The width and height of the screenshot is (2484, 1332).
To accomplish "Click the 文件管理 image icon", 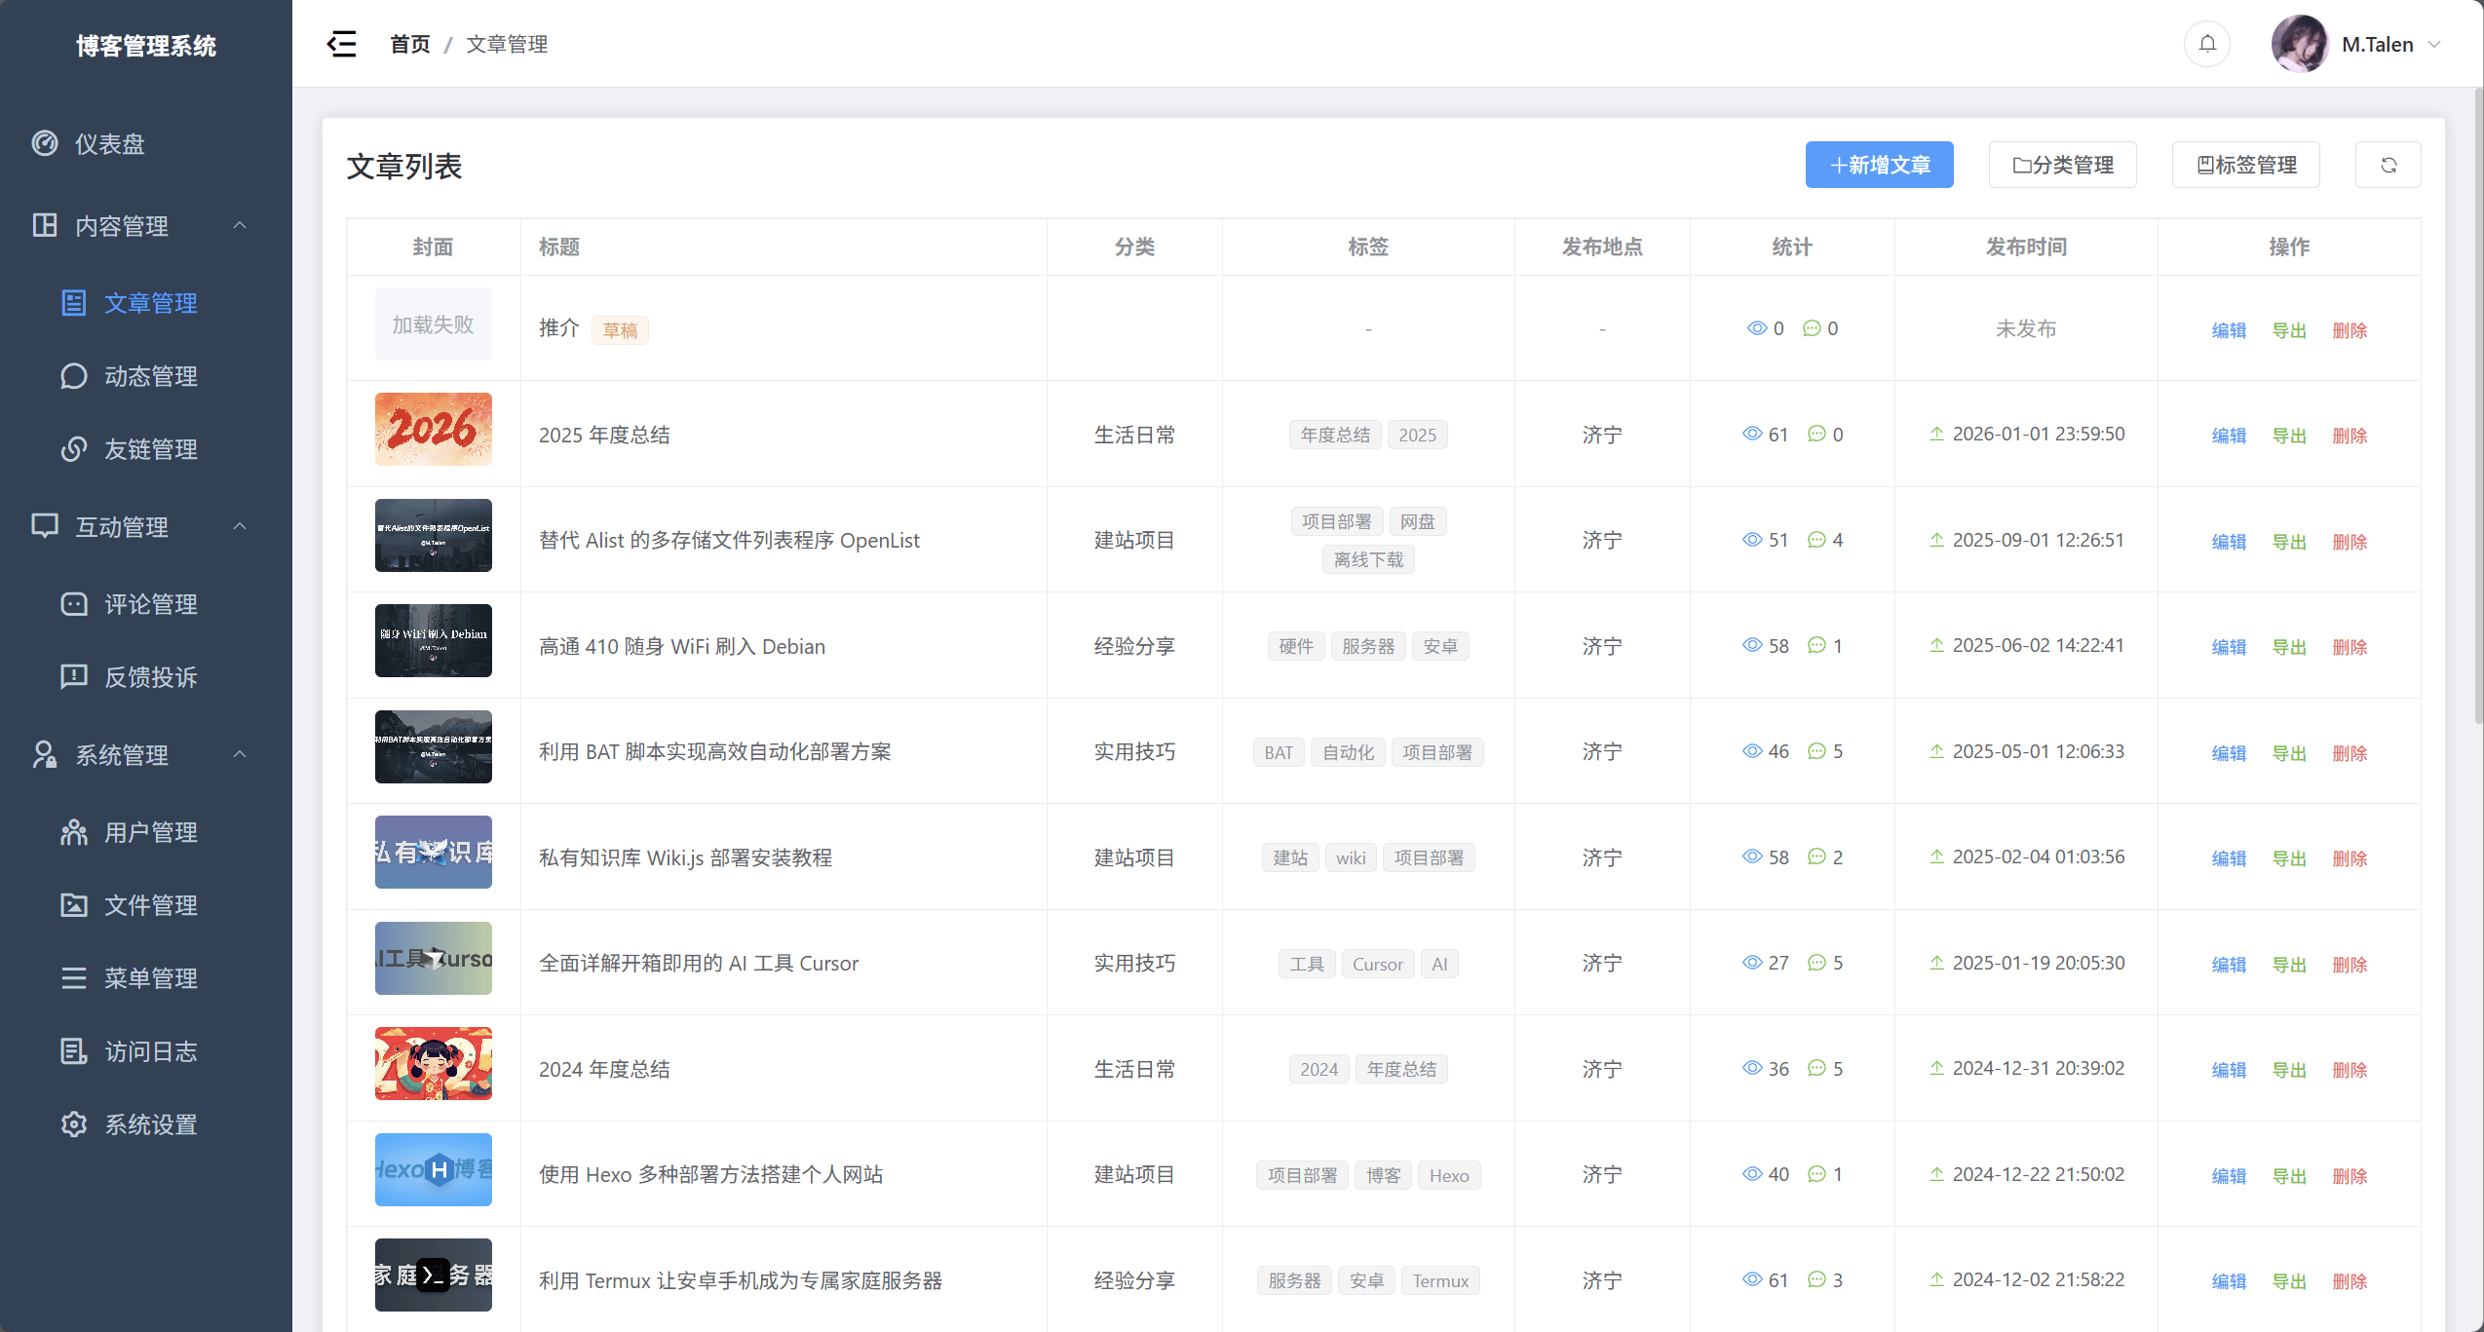I will (x=74, y=905).
